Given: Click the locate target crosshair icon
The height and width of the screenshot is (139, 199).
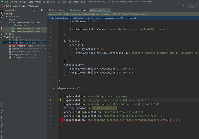Looking at the screenshot, I should pos(33,10).
